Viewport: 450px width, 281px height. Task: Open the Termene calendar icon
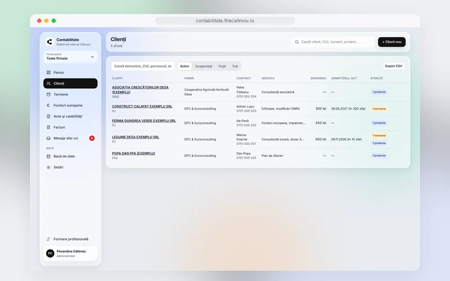pos(48,94)
